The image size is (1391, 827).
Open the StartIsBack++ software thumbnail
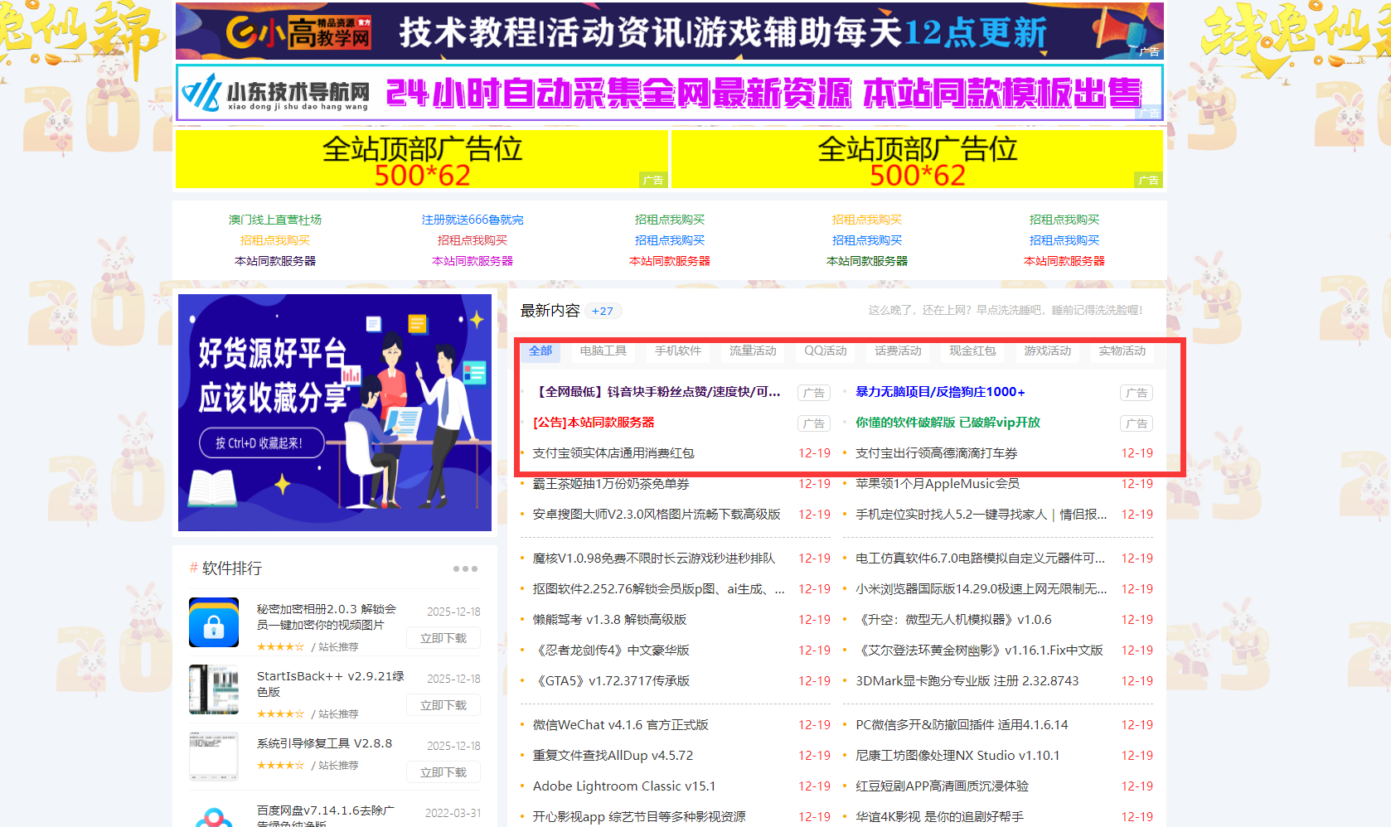click(x=214, y=689)
